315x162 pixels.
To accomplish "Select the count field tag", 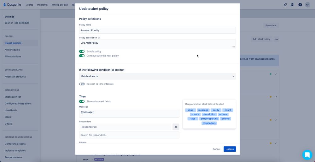I will (x=228, y=110).
